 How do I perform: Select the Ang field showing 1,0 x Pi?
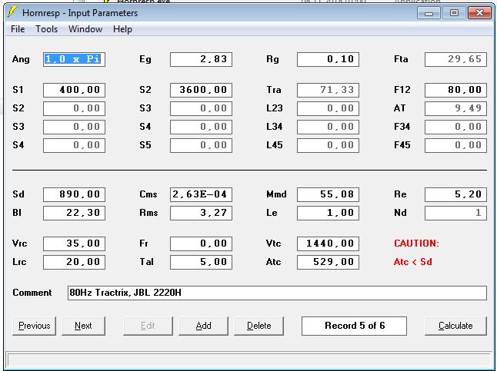(74, 59)
